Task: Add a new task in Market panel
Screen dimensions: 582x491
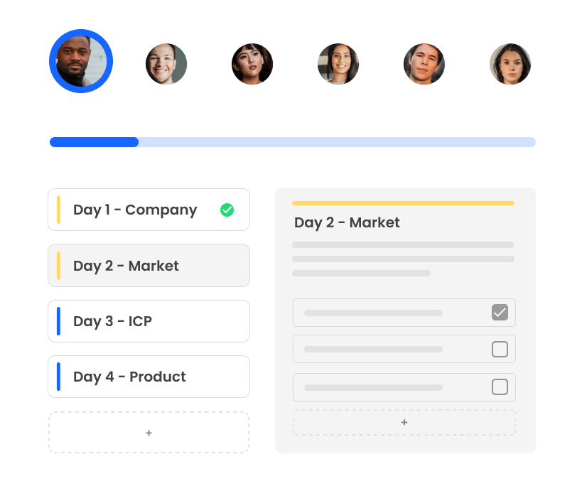Action: click(x=404, y=422)
